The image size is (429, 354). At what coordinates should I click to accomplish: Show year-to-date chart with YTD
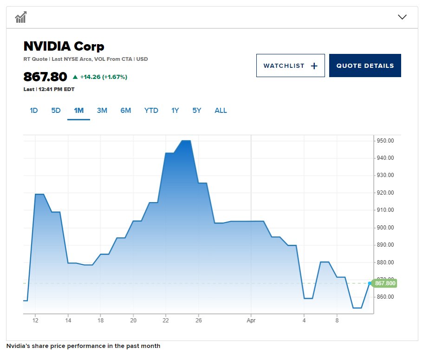151,111
